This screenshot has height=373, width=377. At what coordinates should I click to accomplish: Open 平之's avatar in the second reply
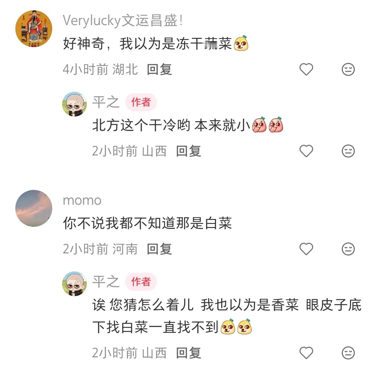[x=74, y=284]
